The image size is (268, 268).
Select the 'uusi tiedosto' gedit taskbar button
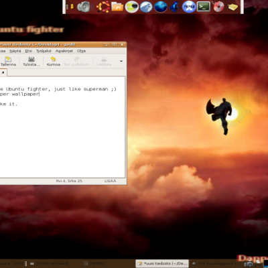162,263
